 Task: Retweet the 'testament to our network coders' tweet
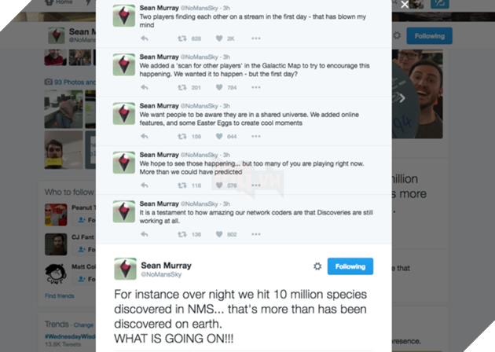[x=180, y=234]
